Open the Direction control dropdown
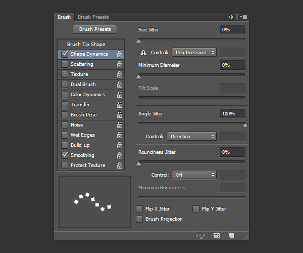This screenshot has width=303, height=253. click(191, 136)
